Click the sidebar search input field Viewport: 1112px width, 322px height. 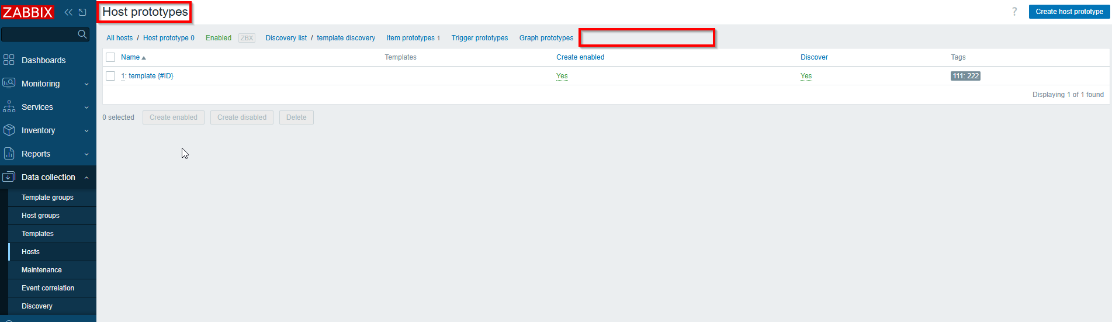coord(39,34)
